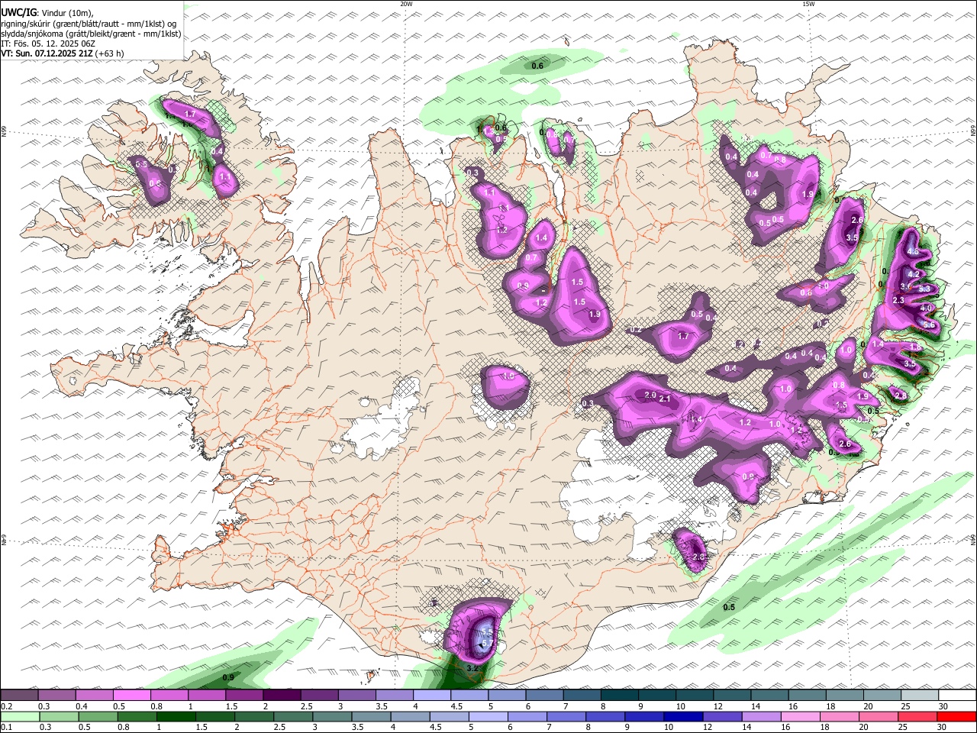
Task: Click the bright red swatch ending the lower legend
Action: 957,717
